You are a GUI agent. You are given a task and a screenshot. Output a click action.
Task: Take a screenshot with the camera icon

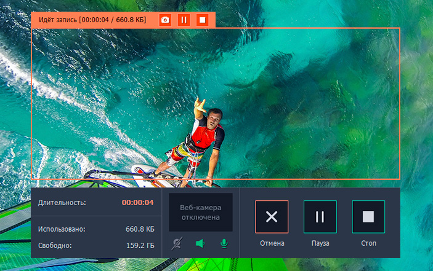click(165, 20)
